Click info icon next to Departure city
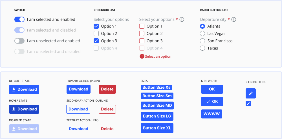The image size is (282, 139). point(233,19)
